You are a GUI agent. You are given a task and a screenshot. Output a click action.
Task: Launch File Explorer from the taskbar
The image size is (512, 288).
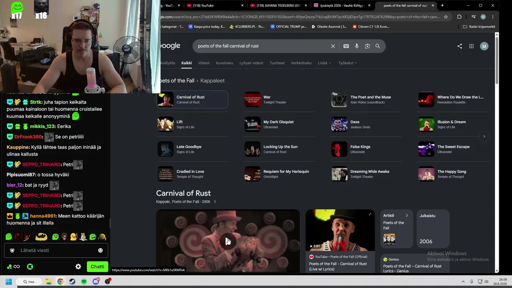click(x=48, y=282)
